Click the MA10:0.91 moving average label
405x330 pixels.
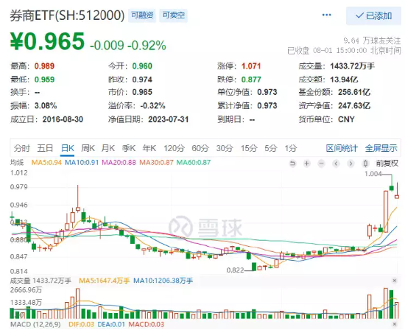(82, 163)
